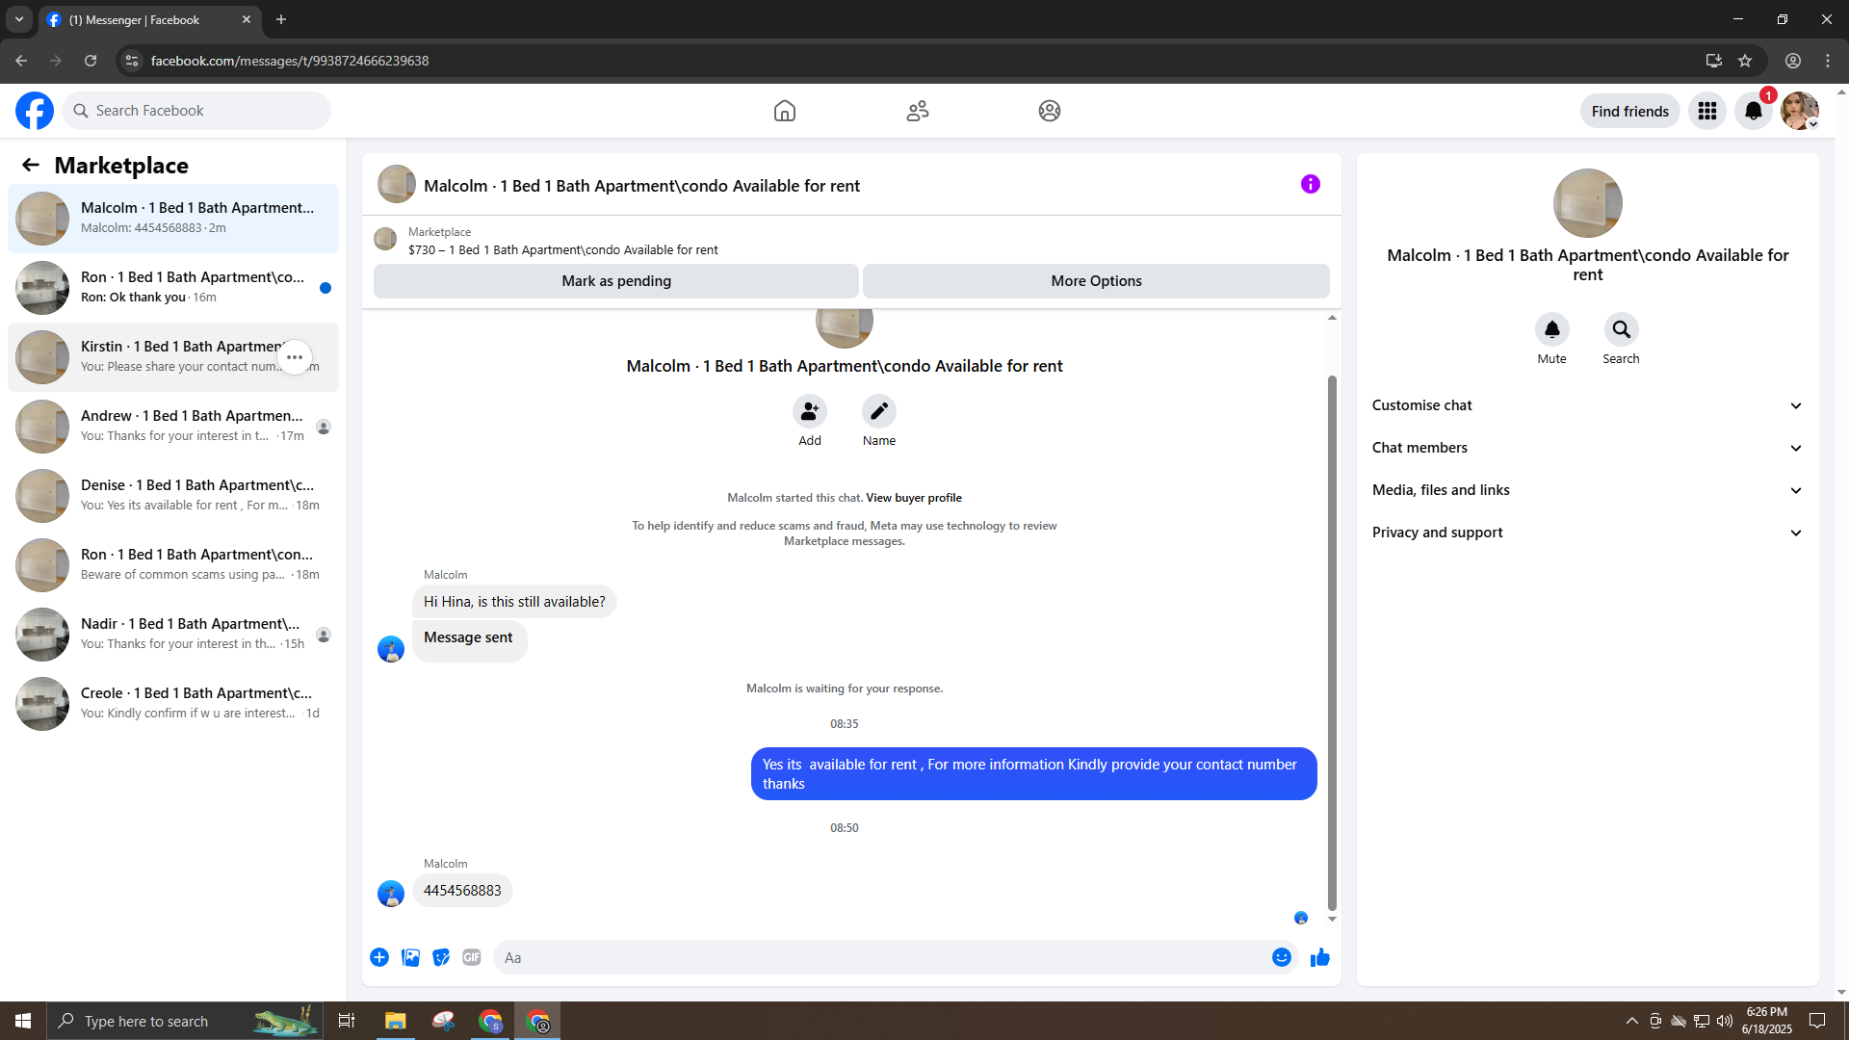Open the taskbar clock showing 6:26 PM
The height and width of the screenshot is (1040, 1849).
point(1767,1021)
